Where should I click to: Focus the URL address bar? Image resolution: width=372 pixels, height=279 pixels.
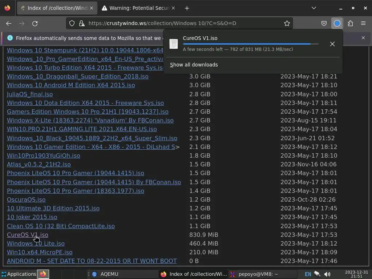[180, 23]
